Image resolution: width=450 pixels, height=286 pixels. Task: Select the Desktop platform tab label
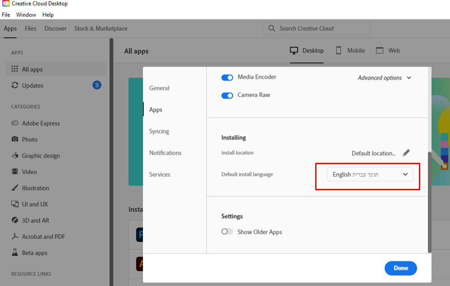(313, 50)
